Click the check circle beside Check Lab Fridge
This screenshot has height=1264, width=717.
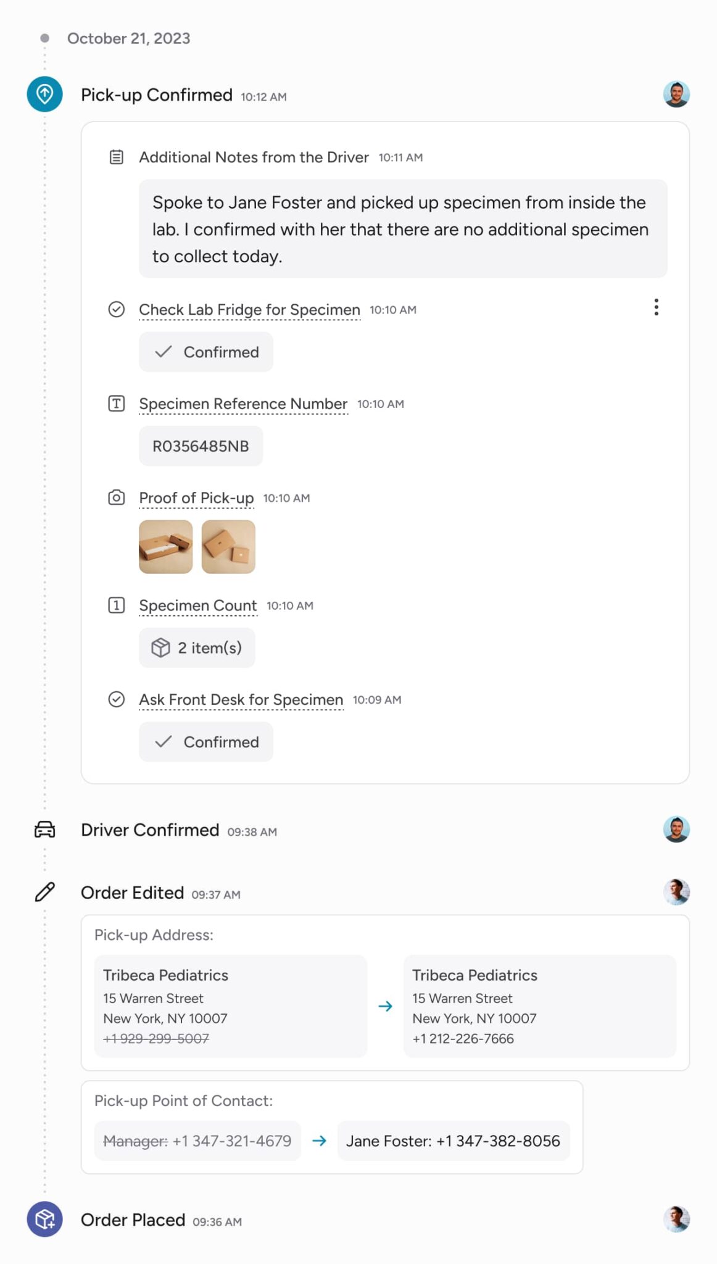(x=116, y=309)
